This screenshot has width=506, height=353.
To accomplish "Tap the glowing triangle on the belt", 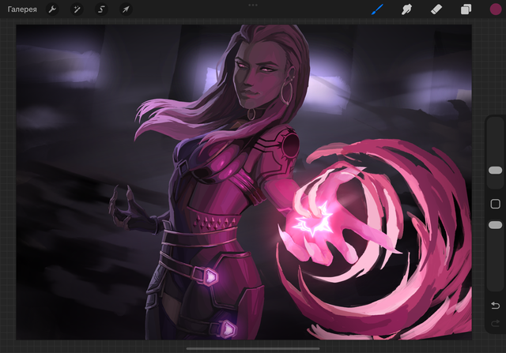I will pos(212,276).
